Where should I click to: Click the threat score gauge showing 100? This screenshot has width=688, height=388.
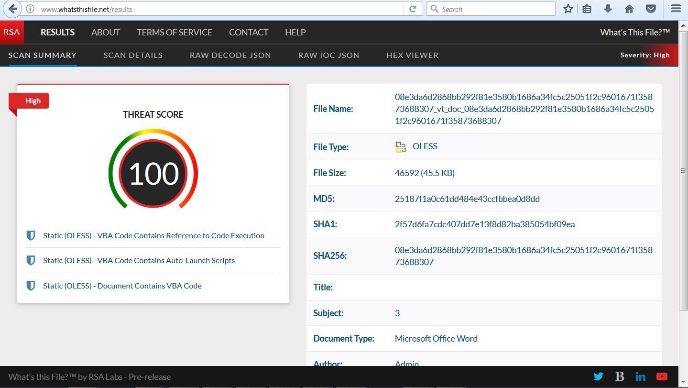click(x=153, y=173)
